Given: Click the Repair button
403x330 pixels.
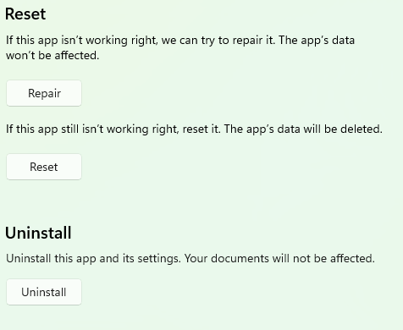Looking at the screenshot, I should pos(44,93).
